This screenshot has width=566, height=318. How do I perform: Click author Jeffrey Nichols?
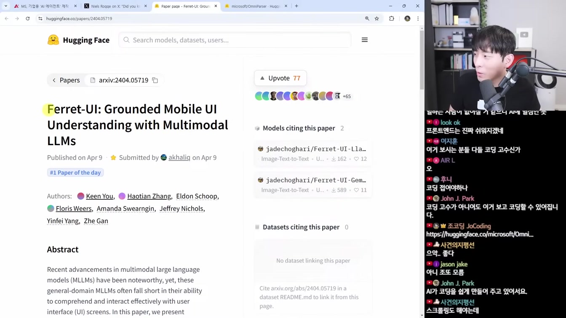181,208
